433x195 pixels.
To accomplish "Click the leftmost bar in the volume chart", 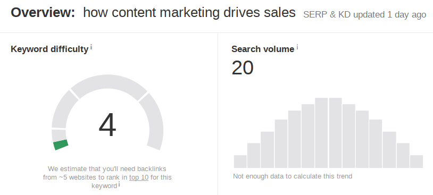I will tap(240, 162).
